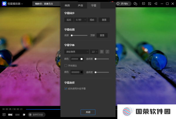Screen dimensions: 176x119
Task: Uncheck 优先使用外挂字幕 checkbox
Action: 66,89
